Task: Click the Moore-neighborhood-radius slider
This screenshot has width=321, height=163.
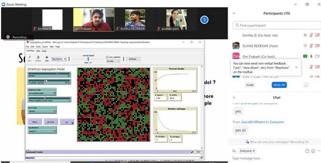Action: (50, 99)
